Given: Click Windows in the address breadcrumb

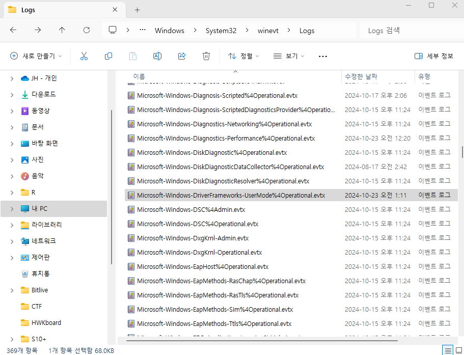Looking at the screenshot, I should pyautogui.click(x=169, y=31).
